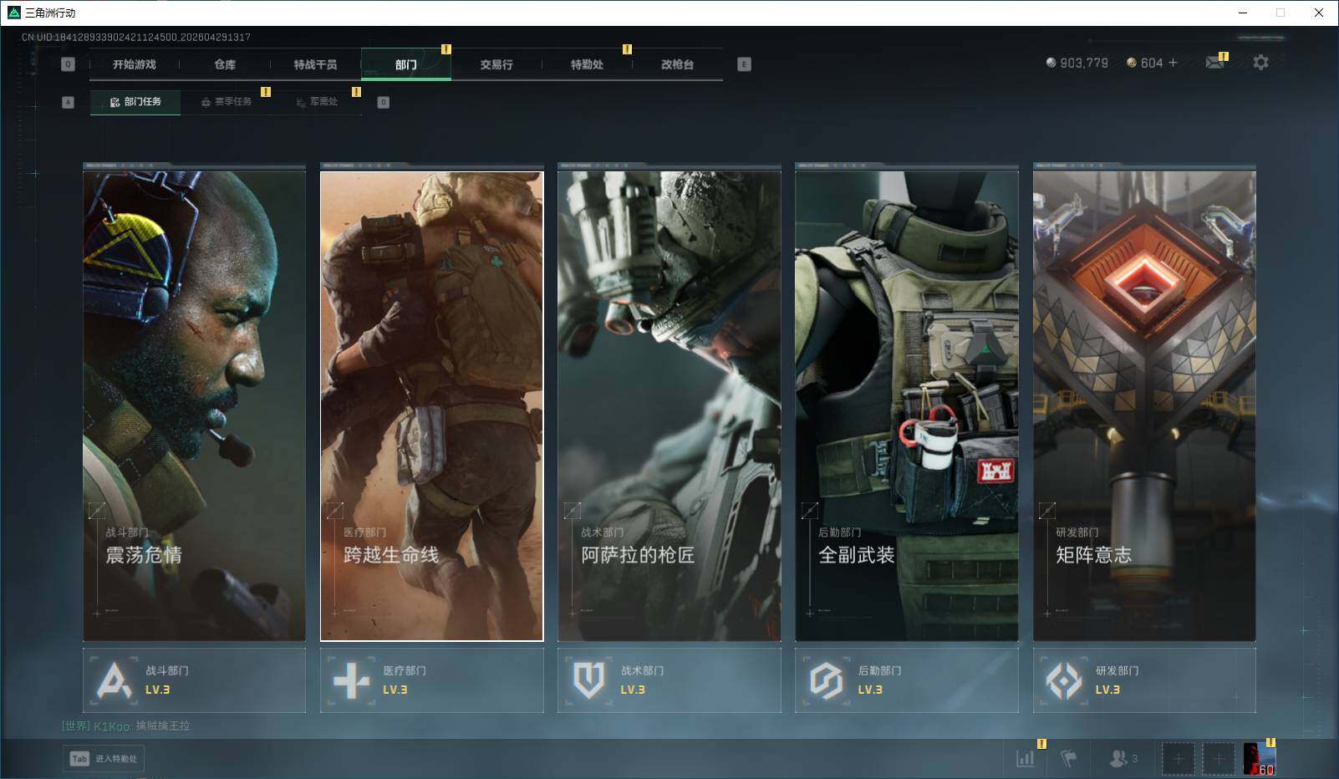Select the 部门 tab
Image resolution: width=1339 pixels, height=779 pixels.
click(406, 64)
